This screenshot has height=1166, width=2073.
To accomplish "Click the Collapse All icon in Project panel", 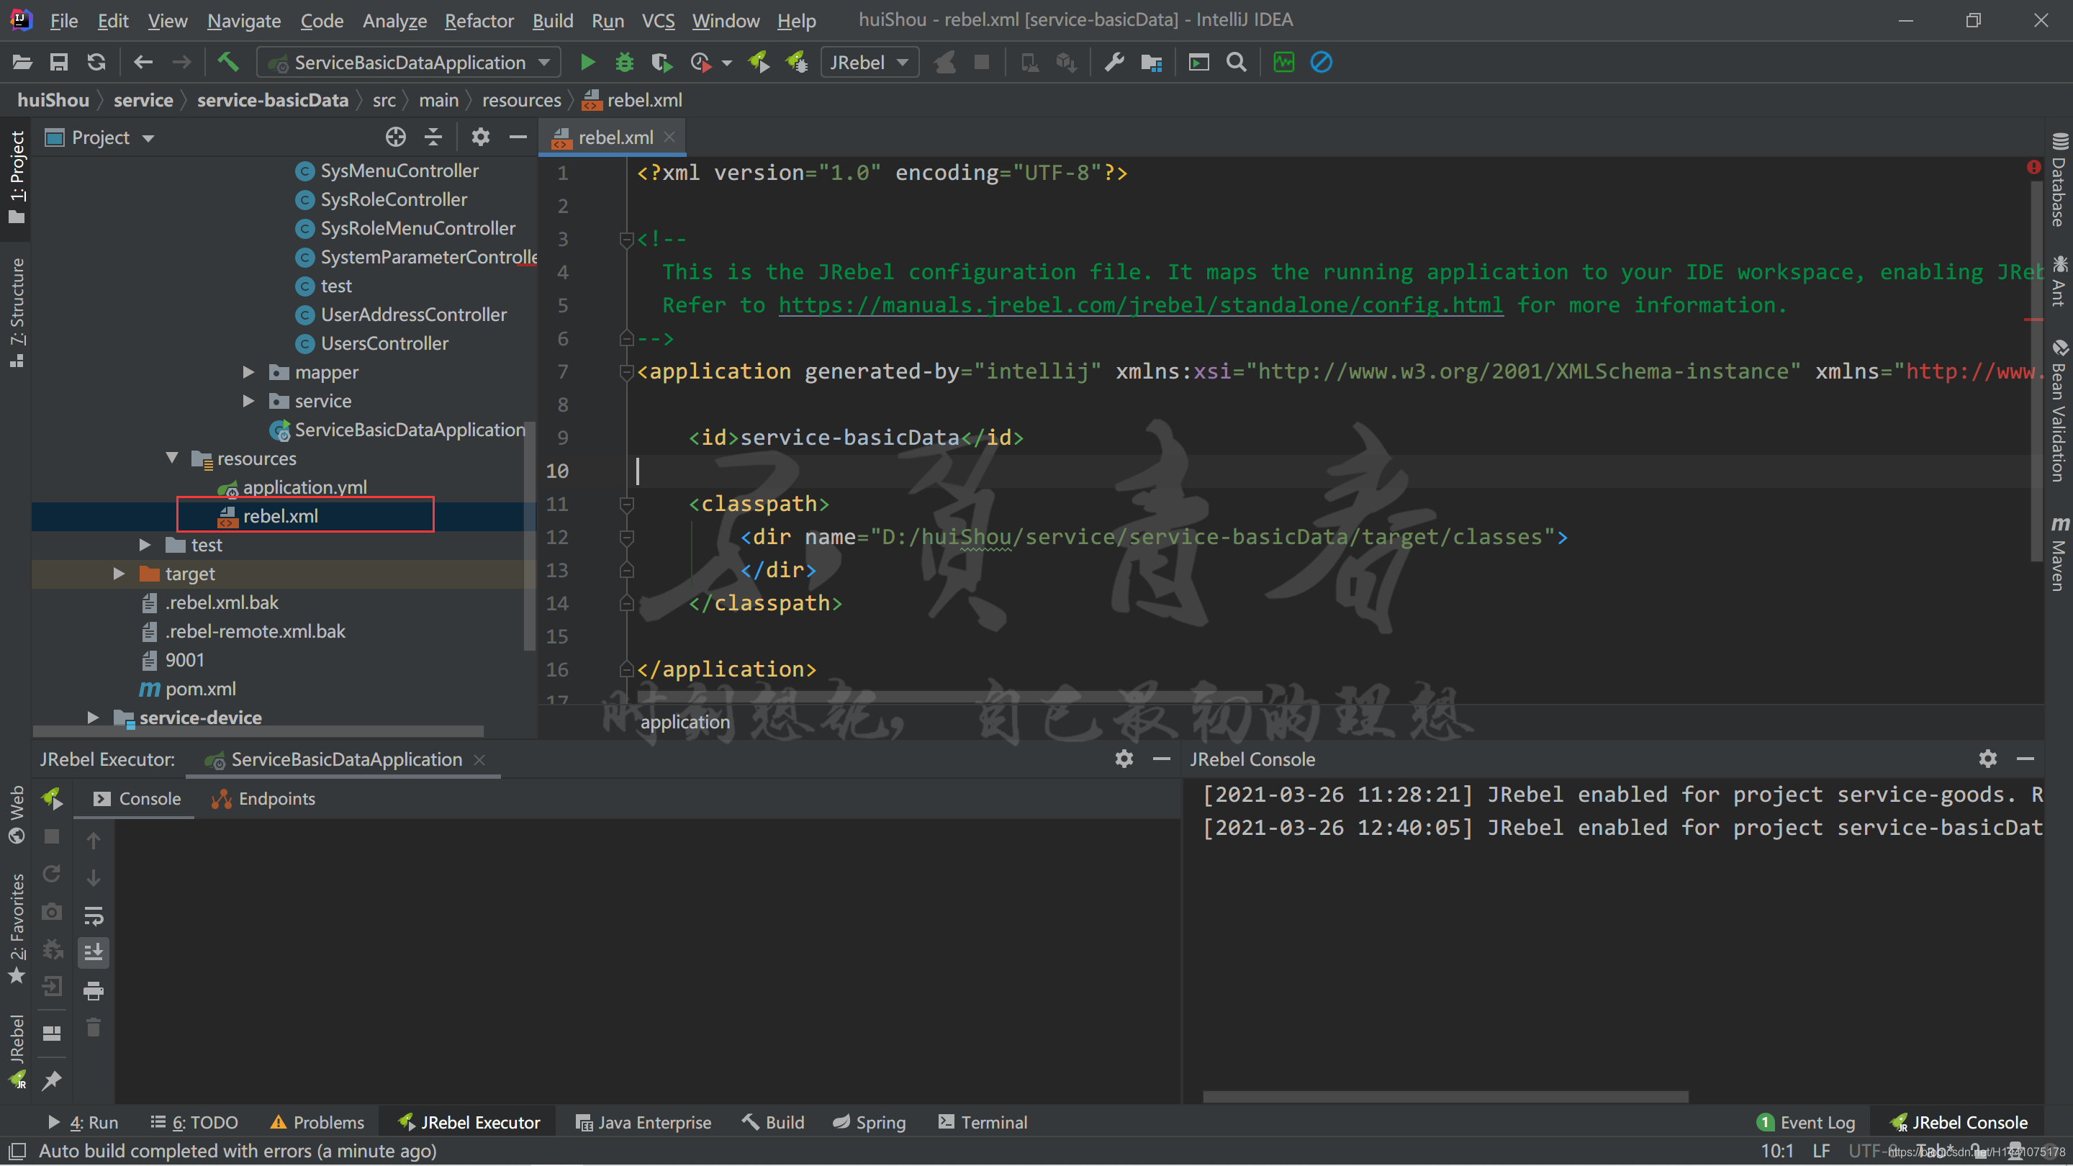I will [x=433, y=137].
